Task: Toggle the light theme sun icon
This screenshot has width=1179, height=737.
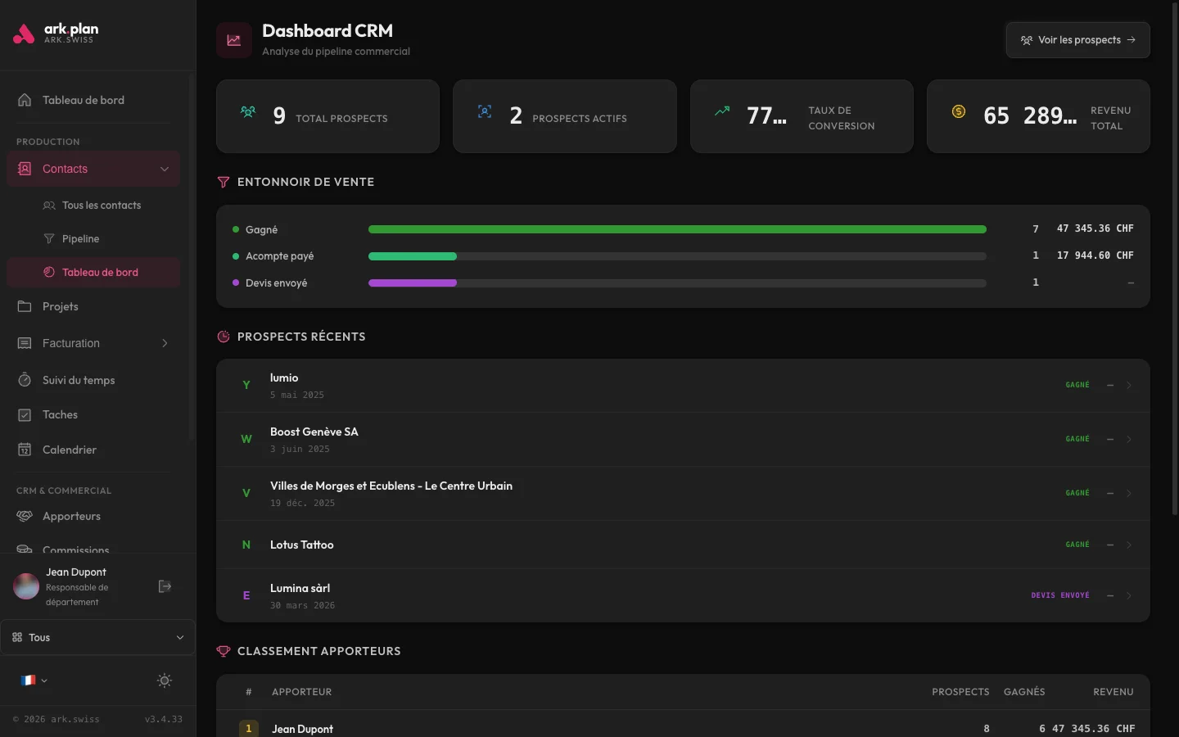Action: [x=164, y=680]
